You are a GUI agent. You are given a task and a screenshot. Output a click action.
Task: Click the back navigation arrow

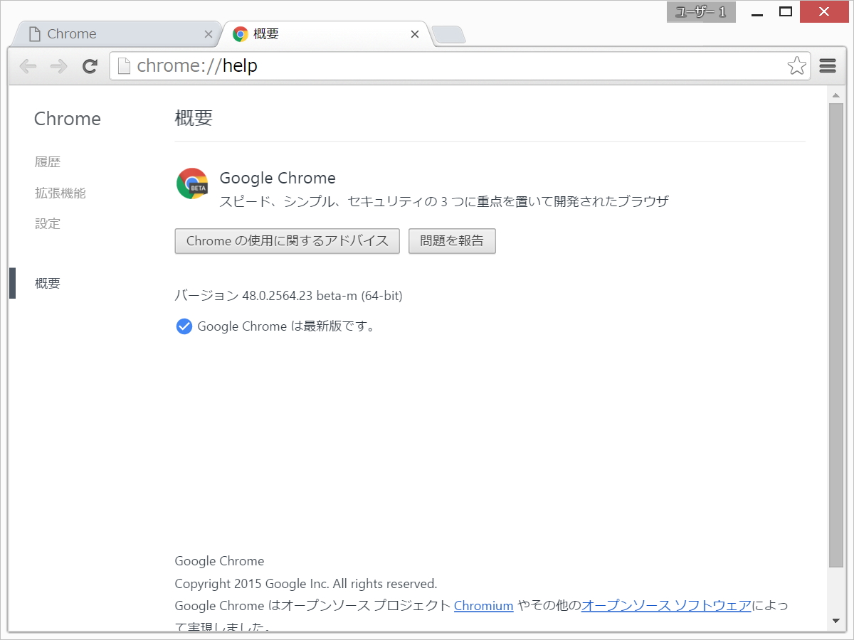(28, 66)
